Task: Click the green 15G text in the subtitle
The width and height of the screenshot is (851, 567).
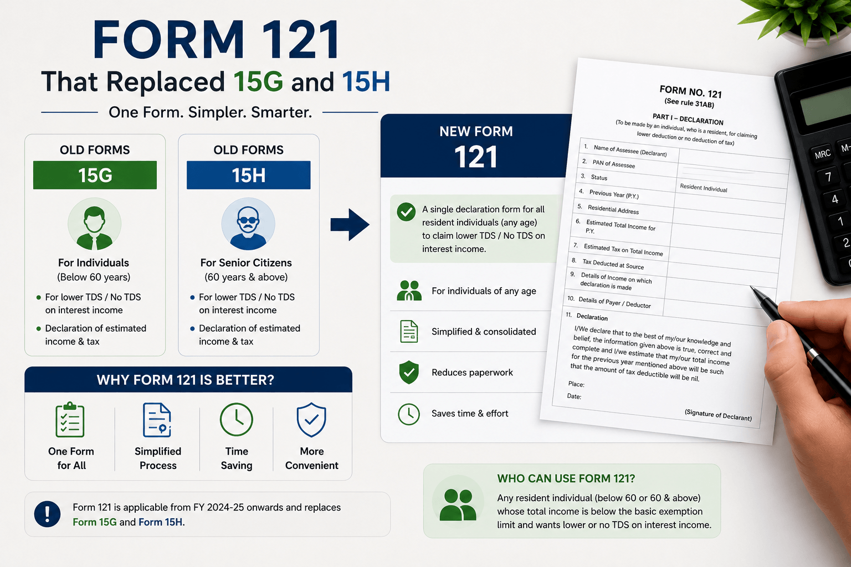Action: 258,82
